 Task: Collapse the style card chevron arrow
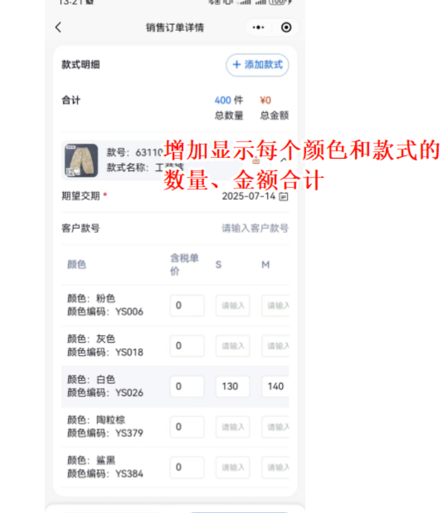[283, 160]
